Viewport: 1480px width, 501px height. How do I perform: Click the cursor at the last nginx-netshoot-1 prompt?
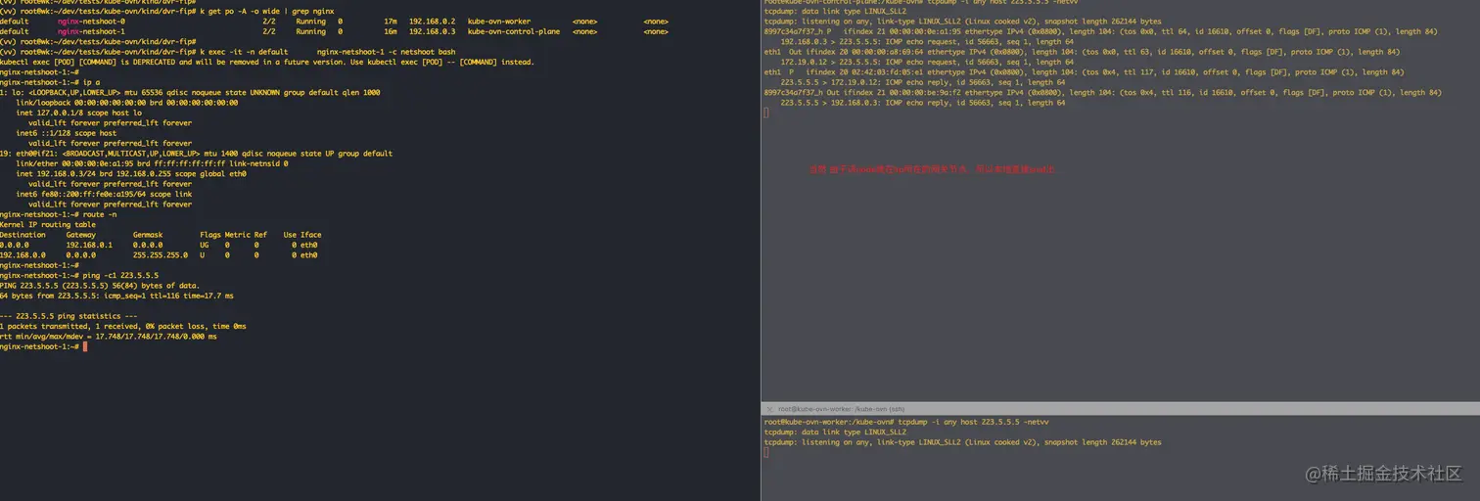click(86, 346)
